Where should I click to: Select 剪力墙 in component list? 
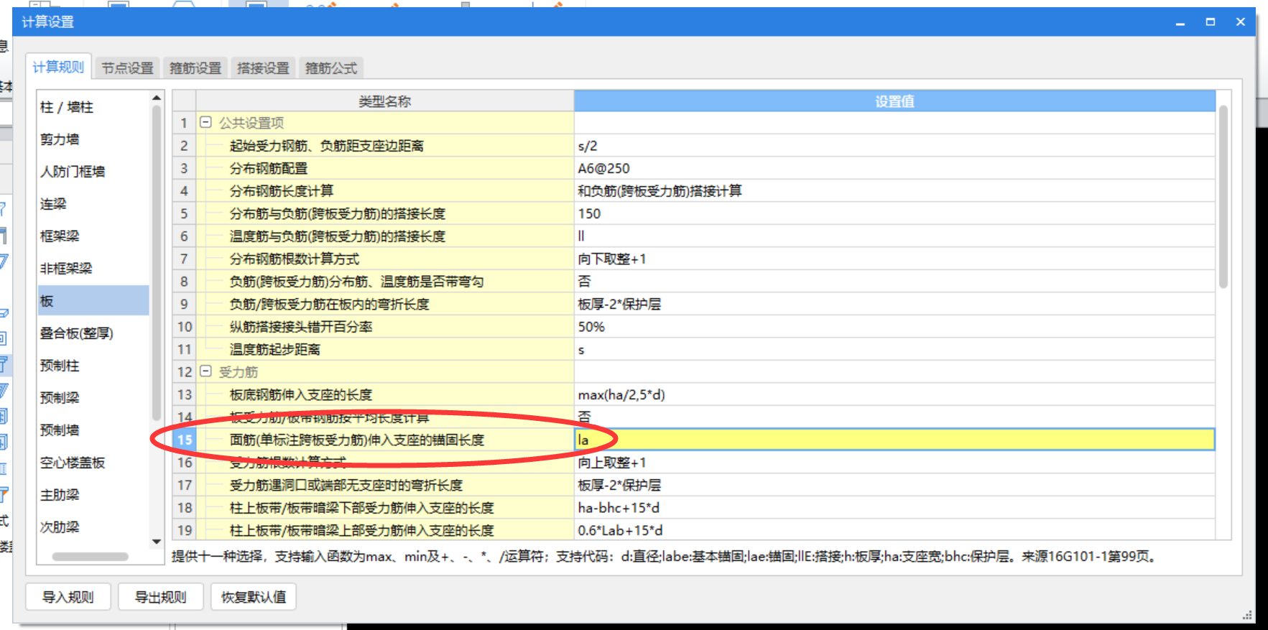coord(93,139)
